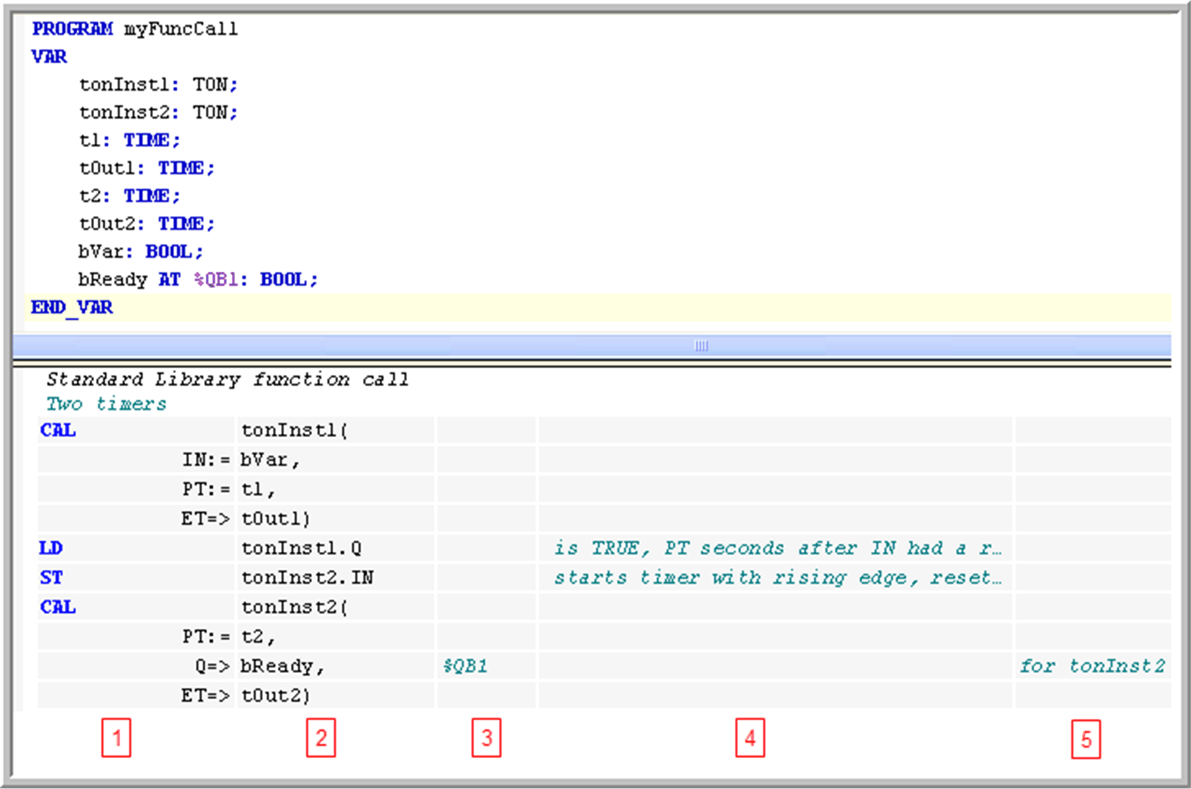Viewport: 1191px width, 789px height.
Task: Select the tonInst1( operand cell
Action: (294, 431)
